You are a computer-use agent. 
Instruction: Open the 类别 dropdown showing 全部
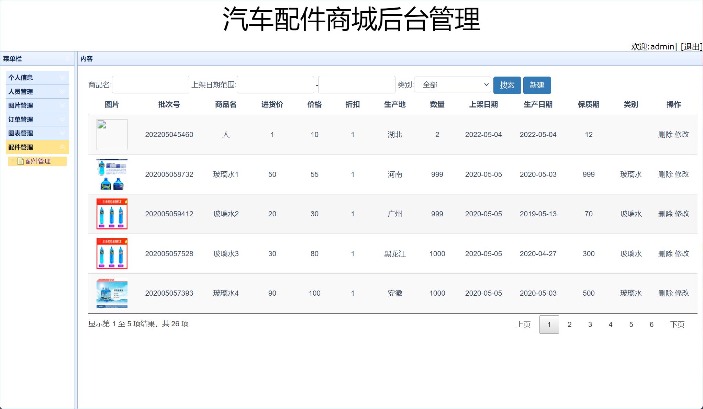click(x=452, y=84)
